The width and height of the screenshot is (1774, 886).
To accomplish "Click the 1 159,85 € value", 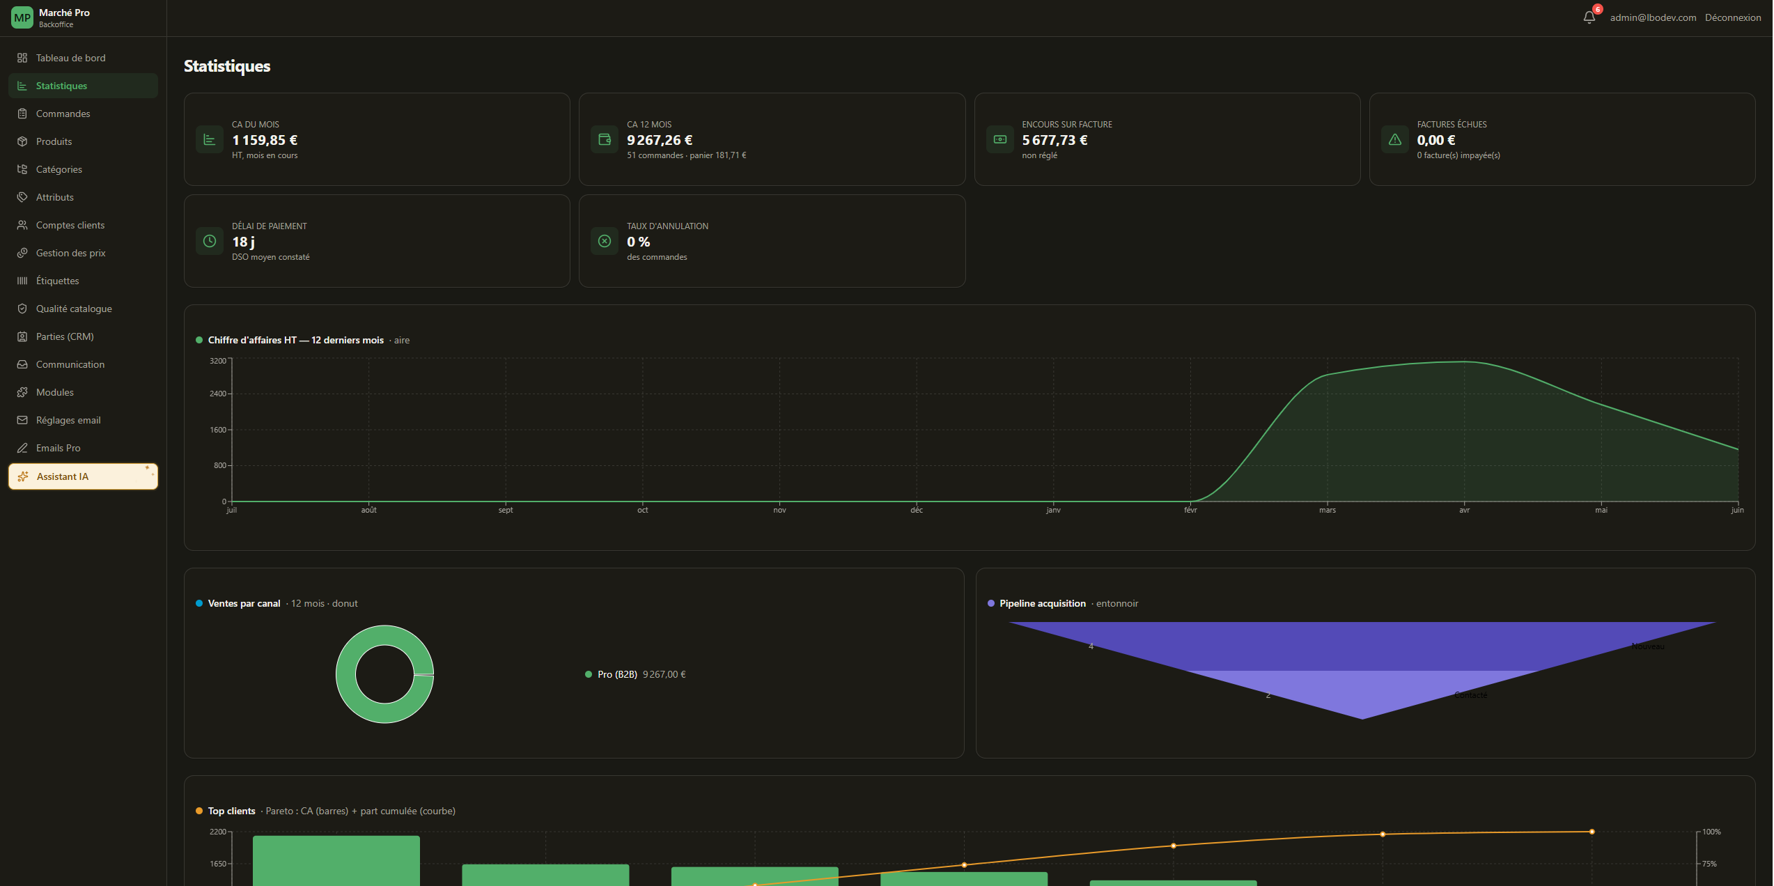I will point(265,140).
